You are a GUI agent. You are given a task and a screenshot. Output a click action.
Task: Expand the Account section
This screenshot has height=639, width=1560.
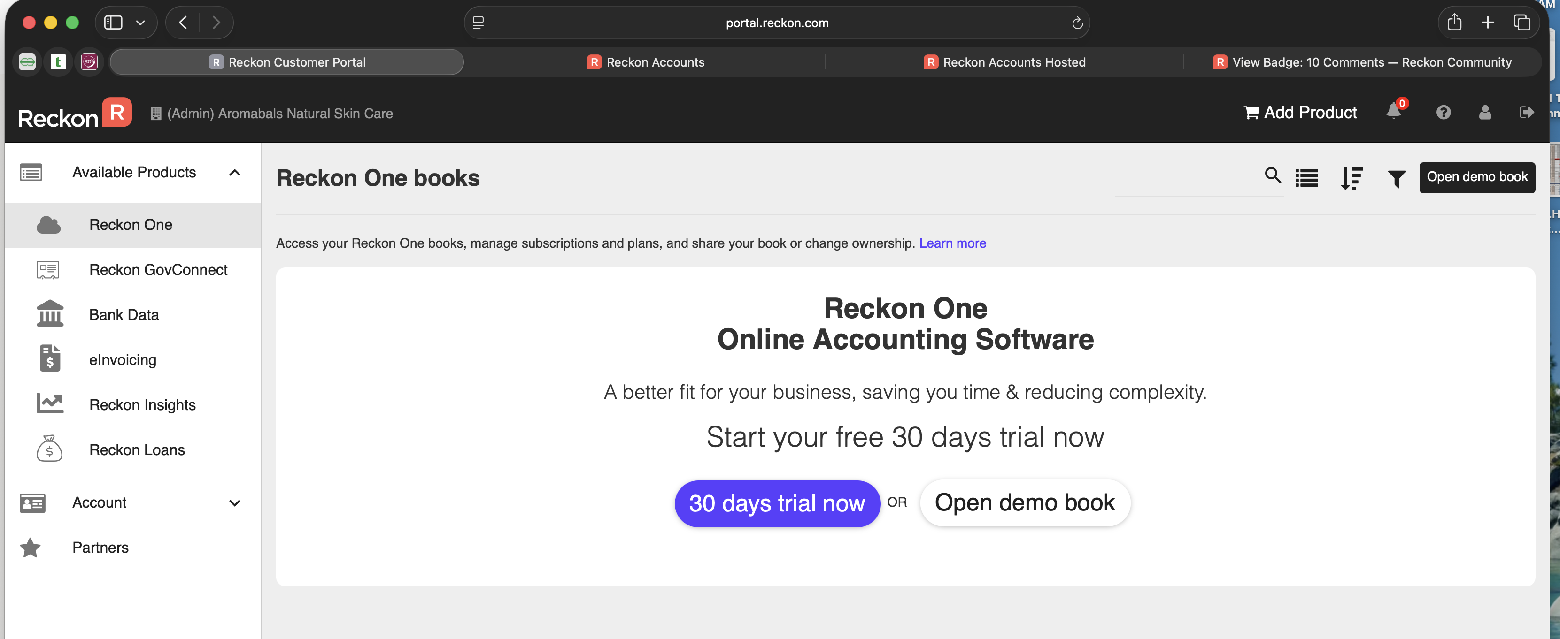[235, 503]
